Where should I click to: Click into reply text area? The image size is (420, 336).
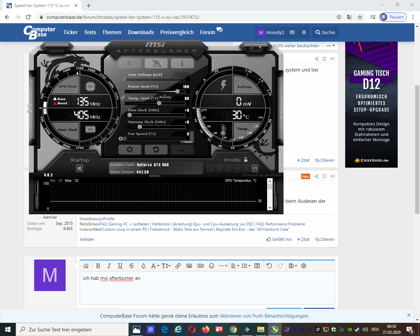(x=207, y=288)
